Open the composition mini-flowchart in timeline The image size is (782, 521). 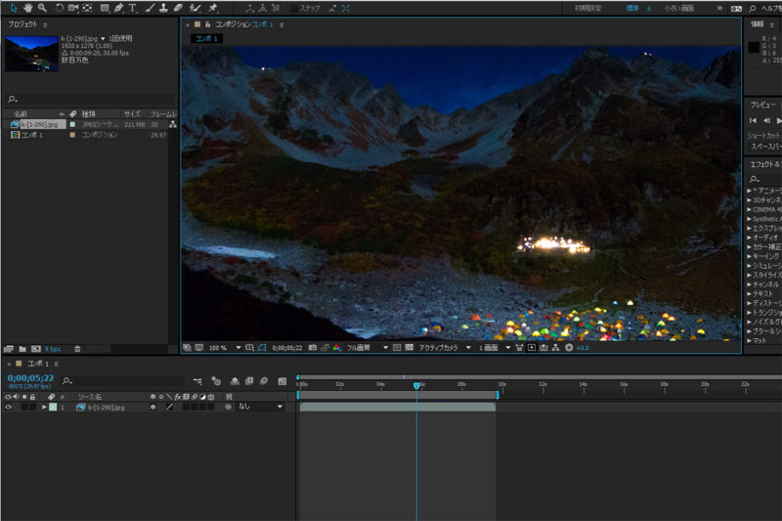[197, 381]
